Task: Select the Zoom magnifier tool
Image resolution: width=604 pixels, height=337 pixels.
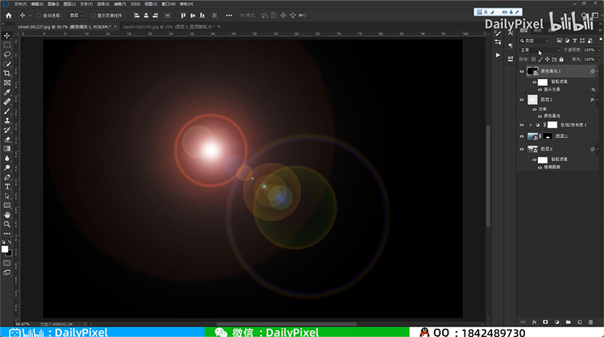Action: coord(7,224)
